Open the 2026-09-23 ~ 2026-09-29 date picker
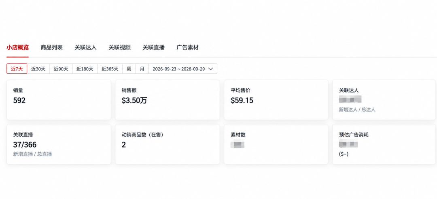 click(183, 68)
